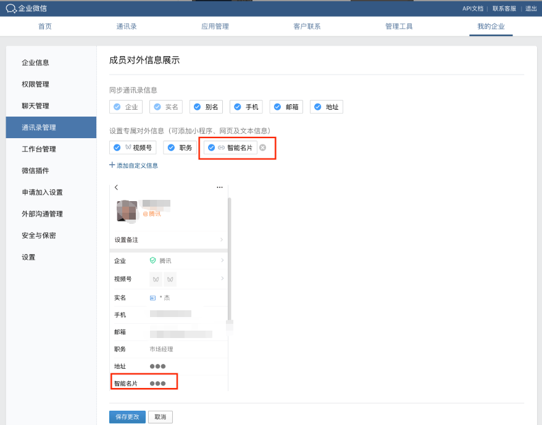Go to the 客户联系 tab
542x425 pixels.
tap(307, 27)
